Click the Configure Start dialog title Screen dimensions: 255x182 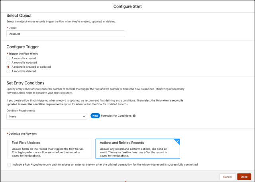click(127, 6)
